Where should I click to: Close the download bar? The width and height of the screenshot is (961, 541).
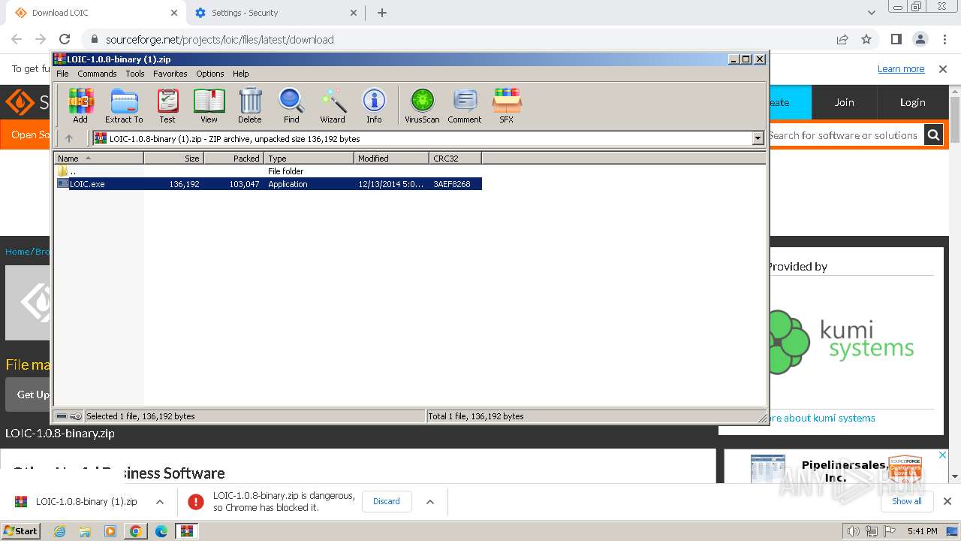point(947,501)
